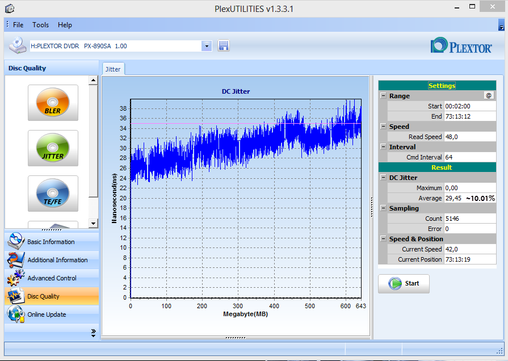
Task: Click the Megabyte(MB) axis label
Action: (x=246, y=314)
